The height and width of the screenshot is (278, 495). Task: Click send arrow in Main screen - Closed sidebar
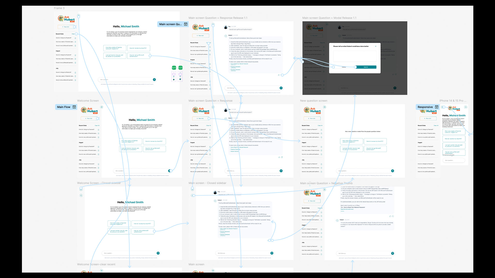pos(272,253)
